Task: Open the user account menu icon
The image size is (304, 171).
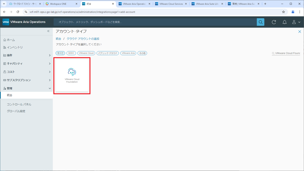Action: pyautogui.click(x=296, y=22)
